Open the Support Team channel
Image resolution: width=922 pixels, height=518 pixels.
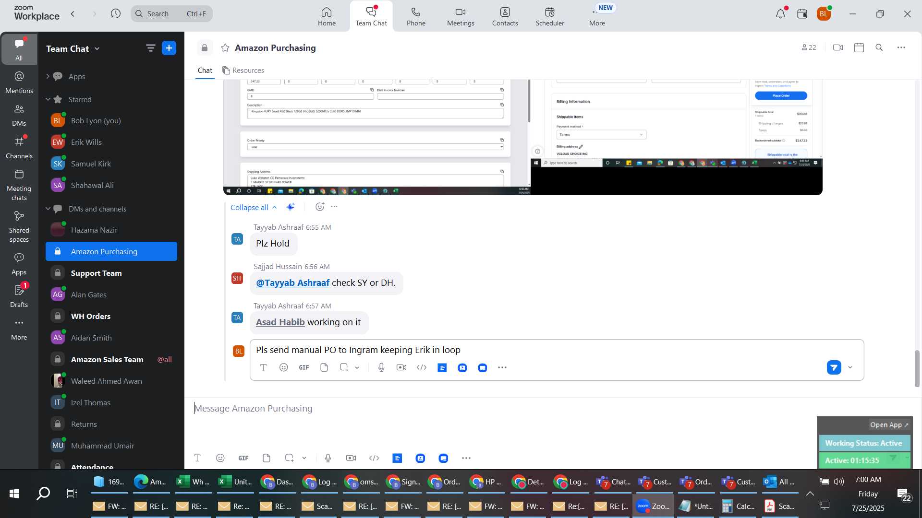(111, 273)
